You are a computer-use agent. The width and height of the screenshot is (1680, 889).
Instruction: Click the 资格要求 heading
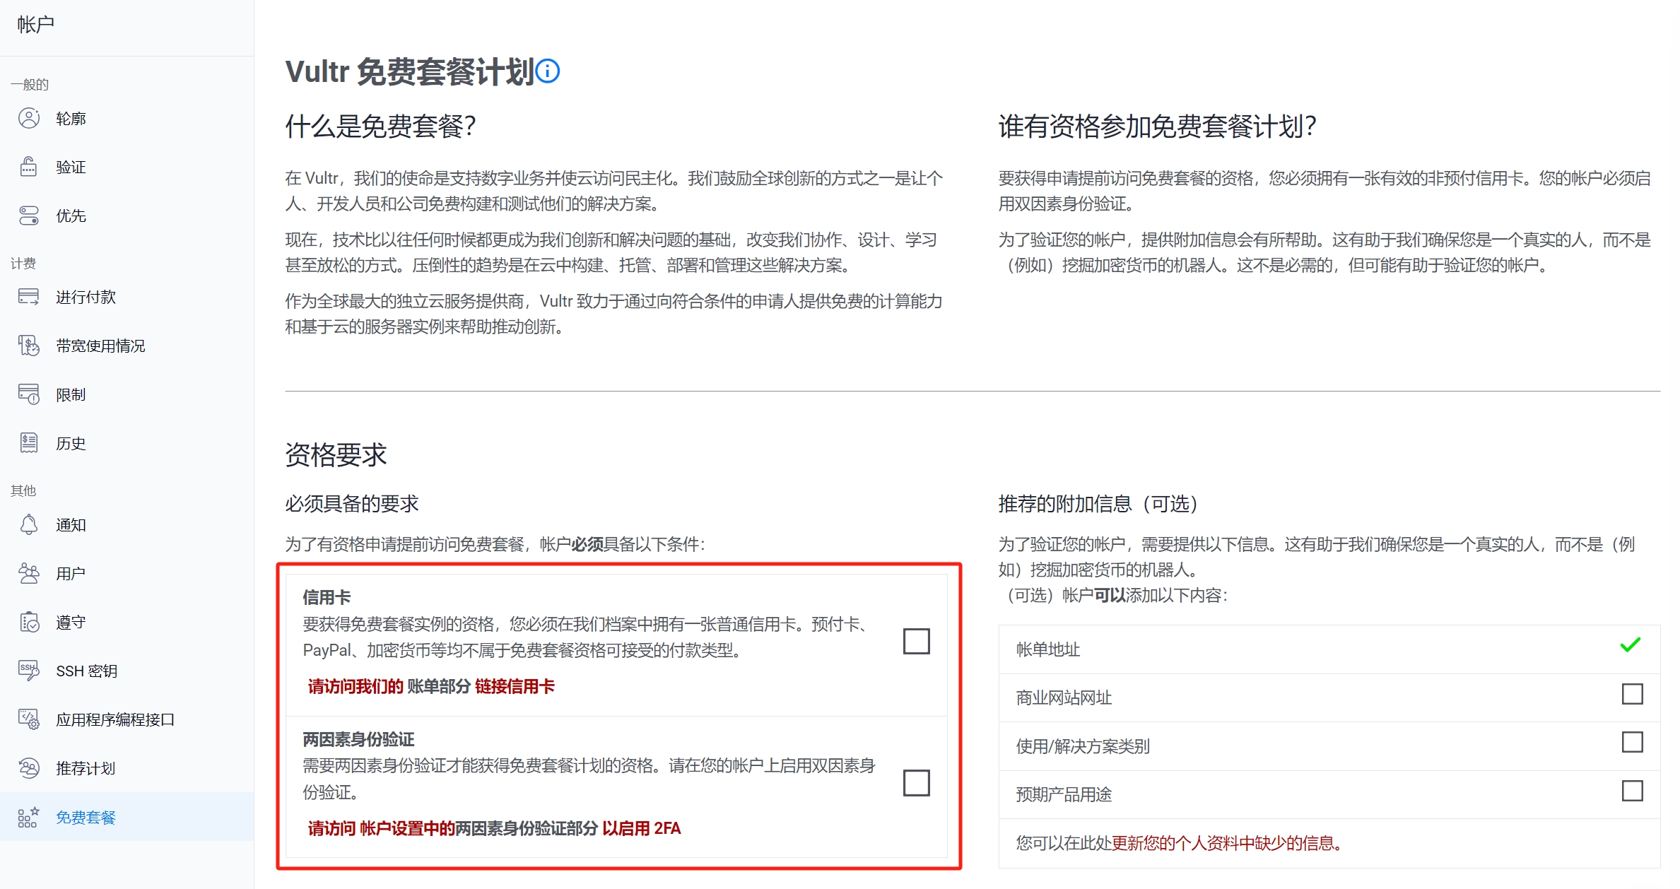click(336, 454)
